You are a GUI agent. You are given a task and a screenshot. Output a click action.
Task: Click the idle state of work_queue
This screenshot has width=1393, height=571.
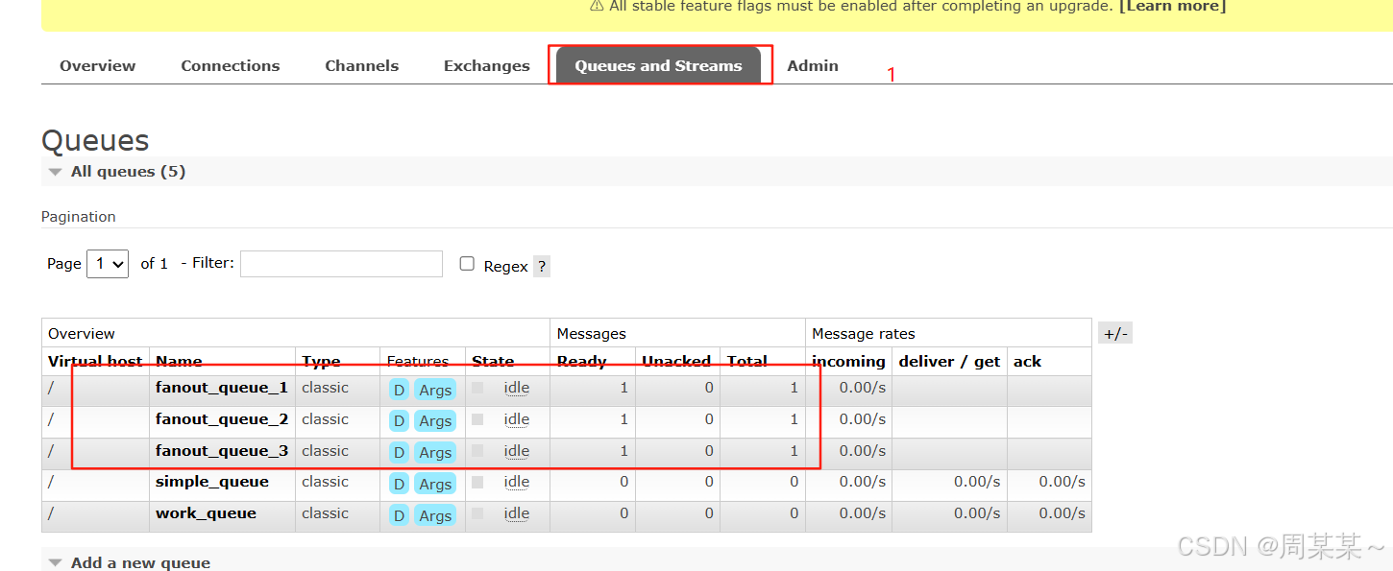[x=517, y=513]
